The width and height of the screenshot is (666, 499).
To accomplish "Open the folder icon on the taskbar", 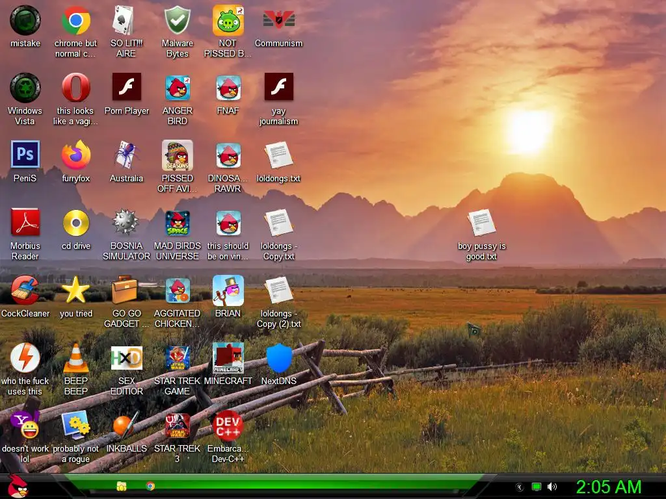I will (122, 486).
